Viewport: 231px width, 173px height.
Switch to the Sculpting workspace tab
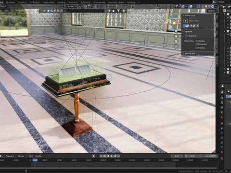coord(22,2)
